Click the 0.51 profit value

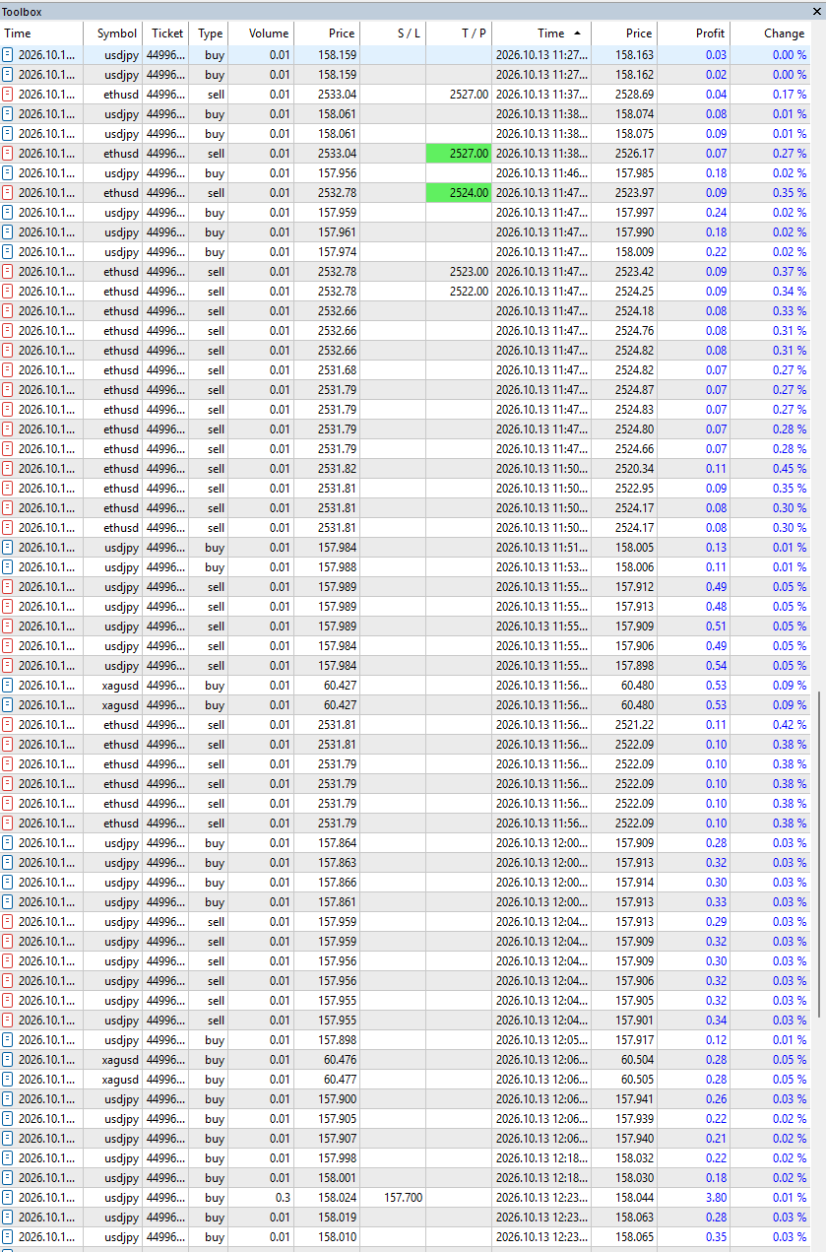click(715, 626)
